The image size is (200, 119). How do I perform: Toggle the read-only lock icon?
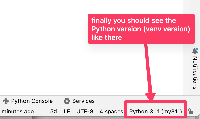pyautogui.click(x=191, y=111)
